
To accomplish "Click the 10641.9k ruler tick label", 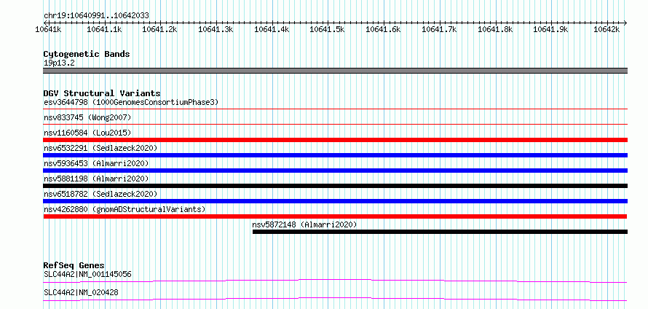I will pyautogui.click(x=551, y=29).
